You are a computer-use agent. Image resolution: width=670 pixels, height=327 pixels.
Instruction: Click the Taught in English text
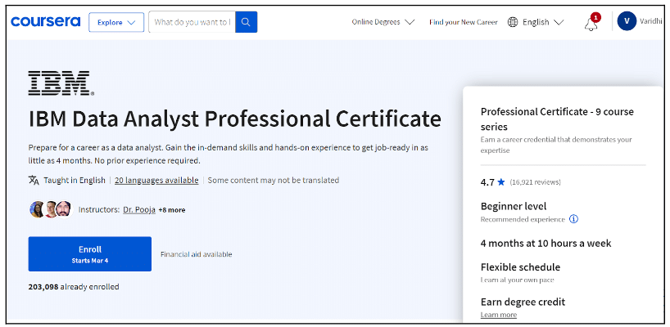(x=75, y=181)
